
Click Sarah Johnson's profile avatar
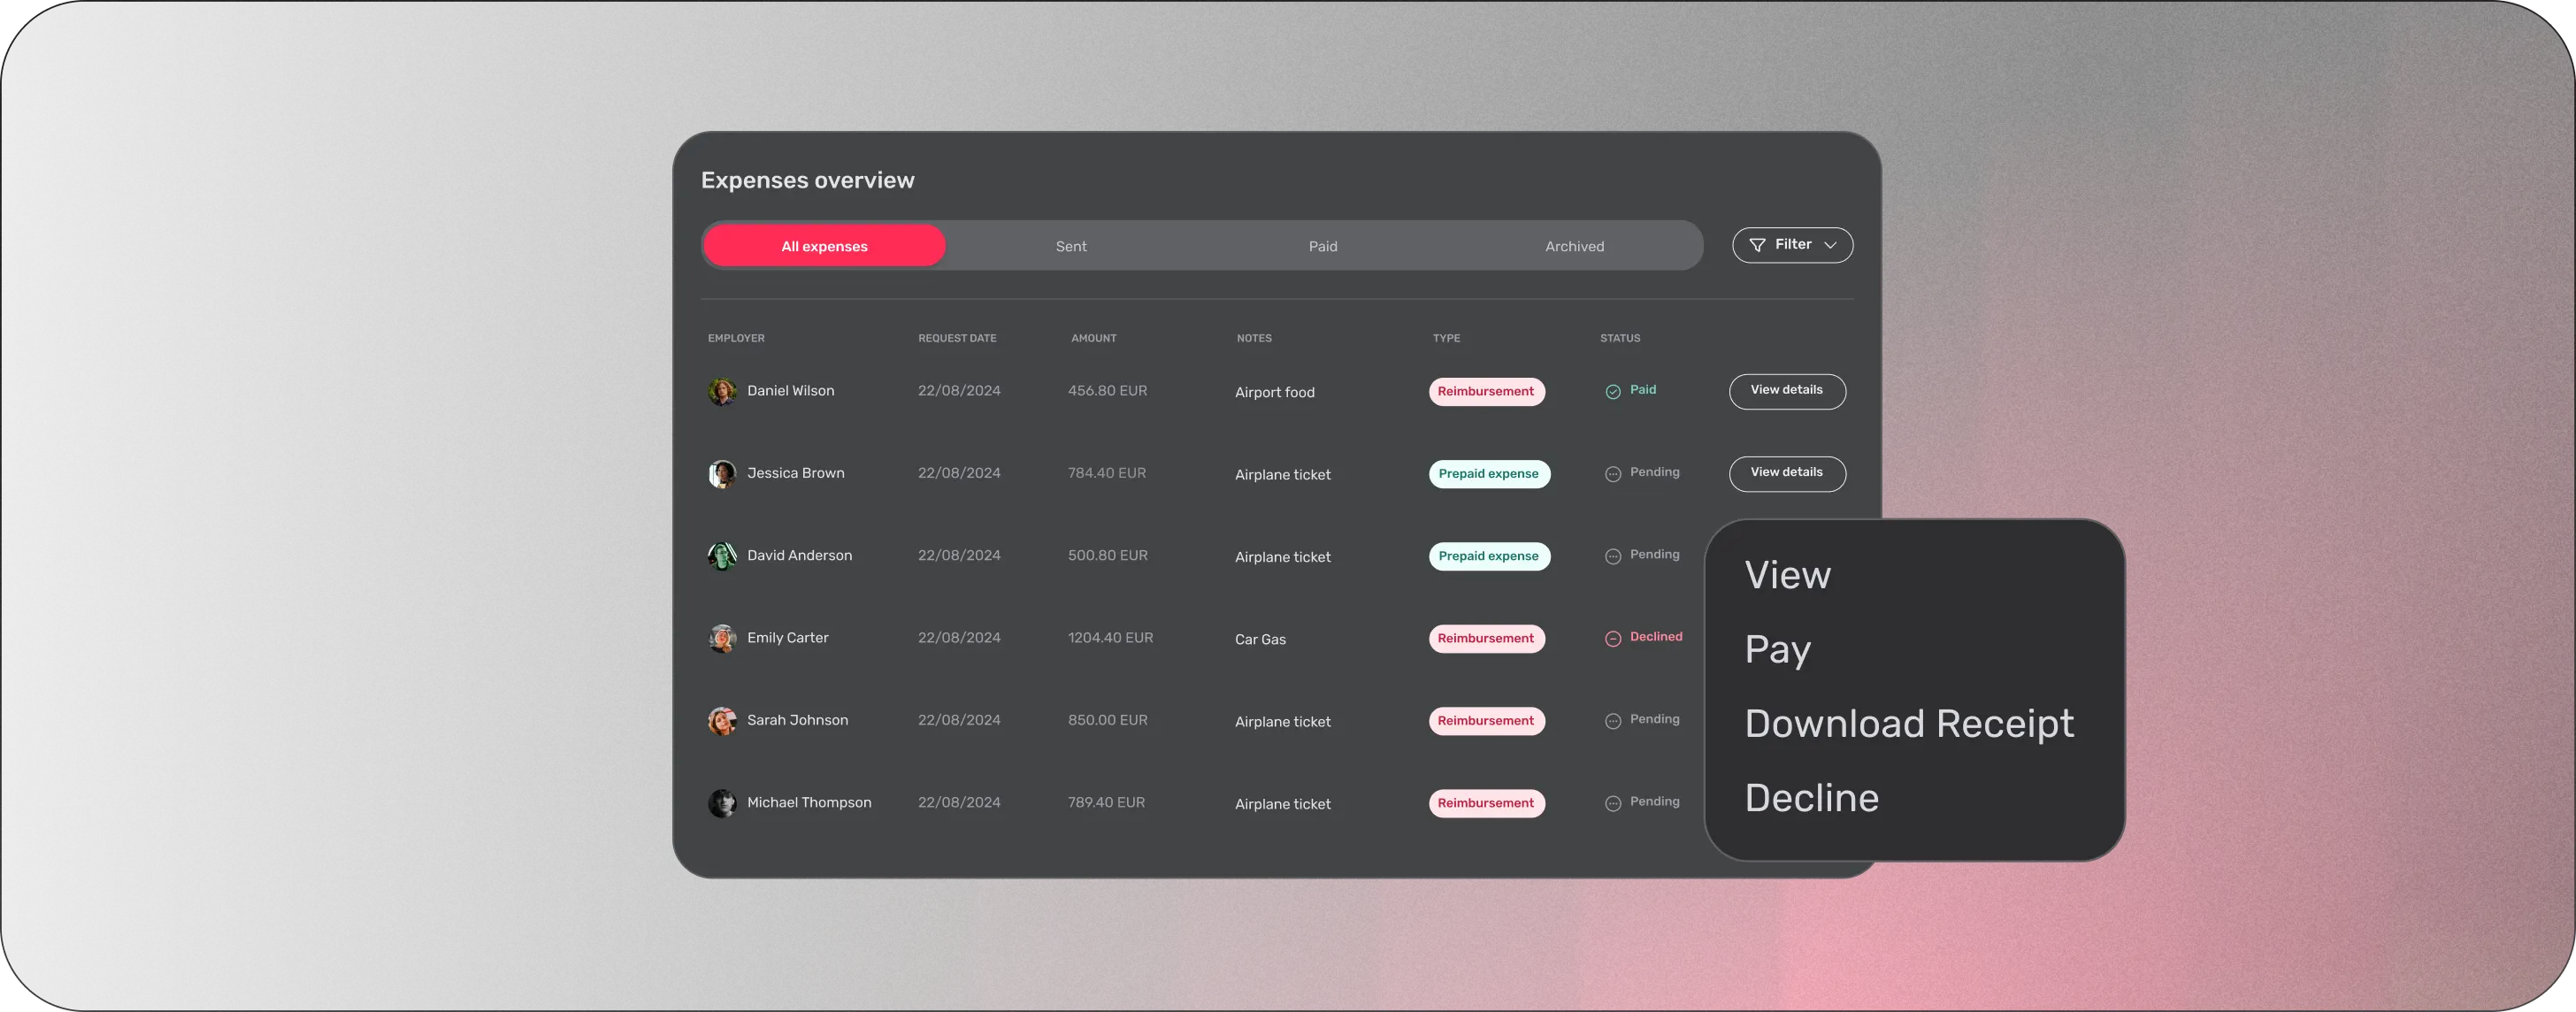point(722,721)
